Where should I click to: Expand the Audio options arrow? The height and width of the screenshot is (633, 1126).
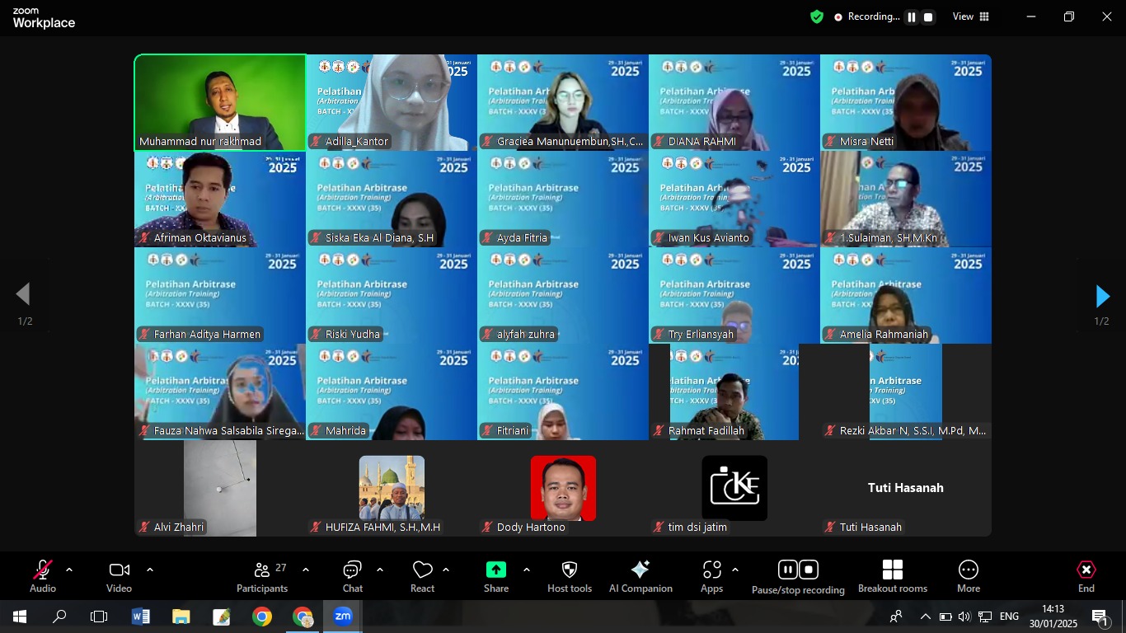(69, 570)
